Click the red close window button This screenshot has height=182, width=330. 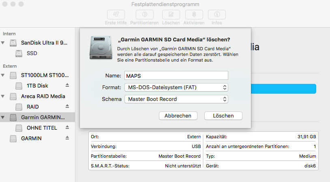point(5,4)
